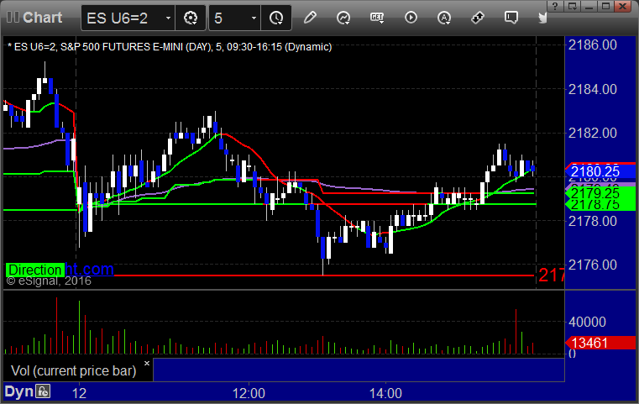This screenshot has width=639, height=404.
Task: Click the green 2178.75 price marker
Action: (x=600, y=205)
